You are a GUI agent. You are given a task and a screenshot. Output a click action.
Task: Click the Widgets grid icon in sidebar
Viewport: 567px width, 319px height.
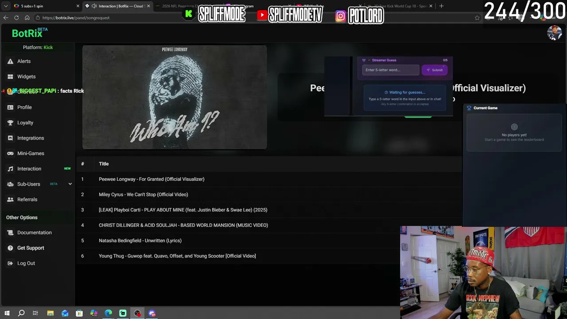point(10,77)
